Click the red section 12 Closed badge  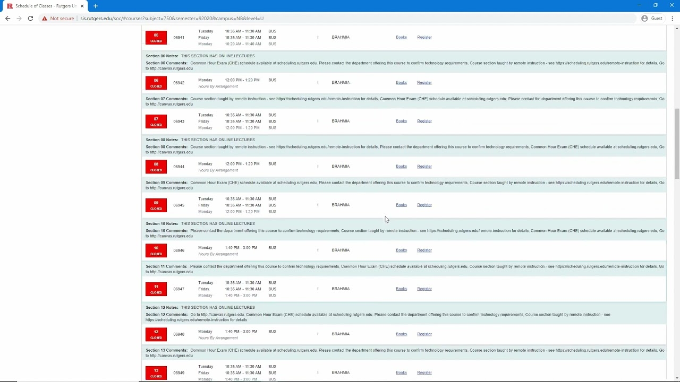coord(156,334)
